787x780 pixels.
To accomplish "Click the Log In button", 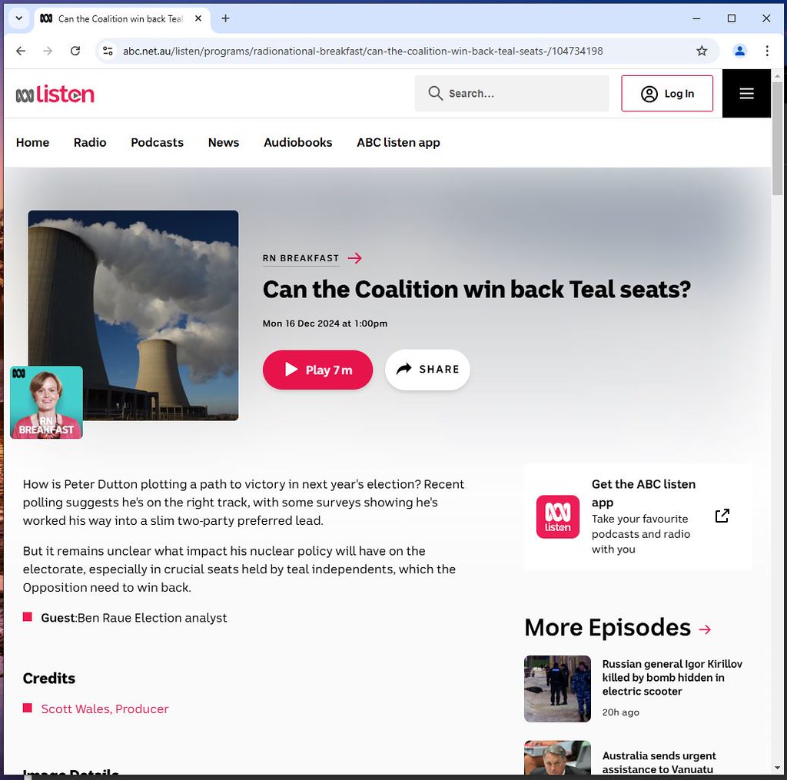I will pyautogui.click(x=666, y=93).
